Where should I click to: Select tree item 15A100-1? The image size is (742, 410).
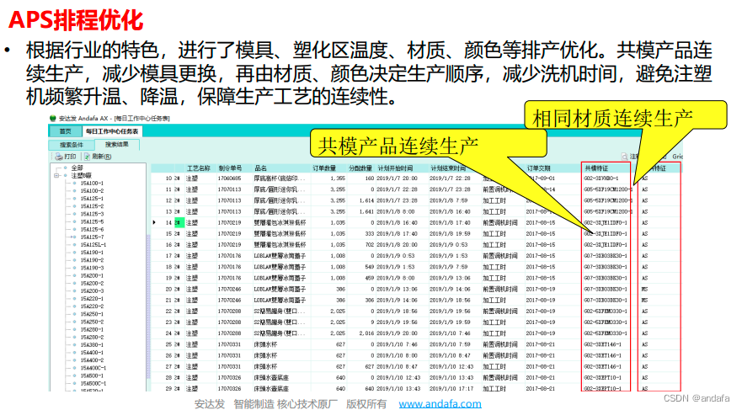92,184
